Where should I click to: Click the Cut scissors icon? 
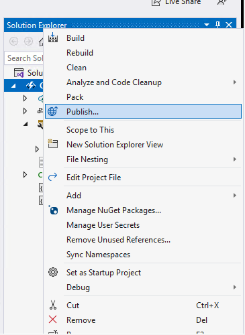tap(53, 305)
